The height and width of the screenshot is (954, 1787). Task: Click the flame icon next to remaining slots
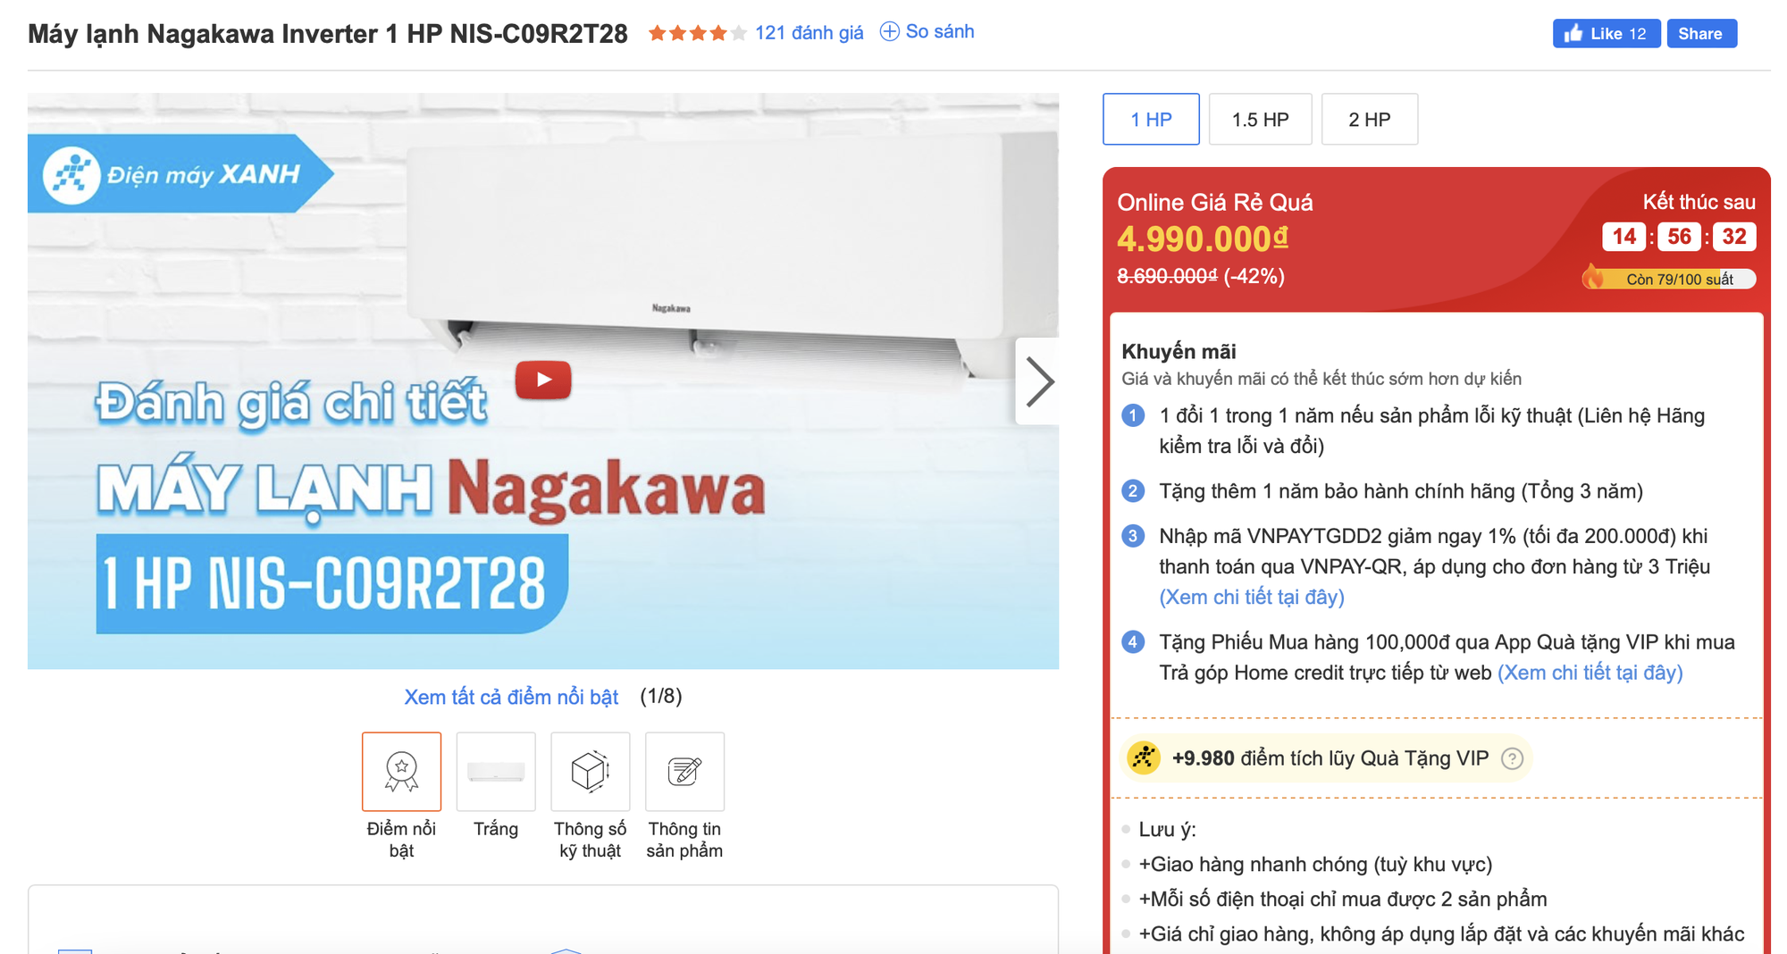tap(1596, 278)
